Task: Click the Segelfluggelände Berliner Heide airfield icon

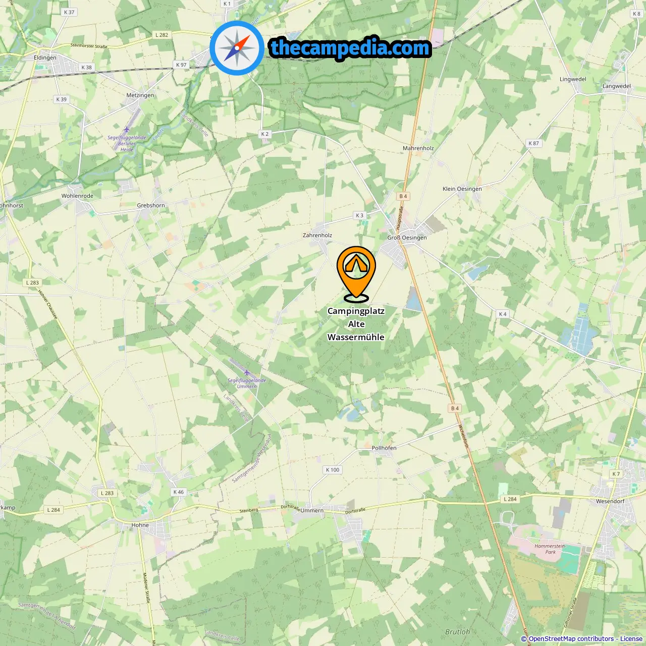Action: click(127, 130)
